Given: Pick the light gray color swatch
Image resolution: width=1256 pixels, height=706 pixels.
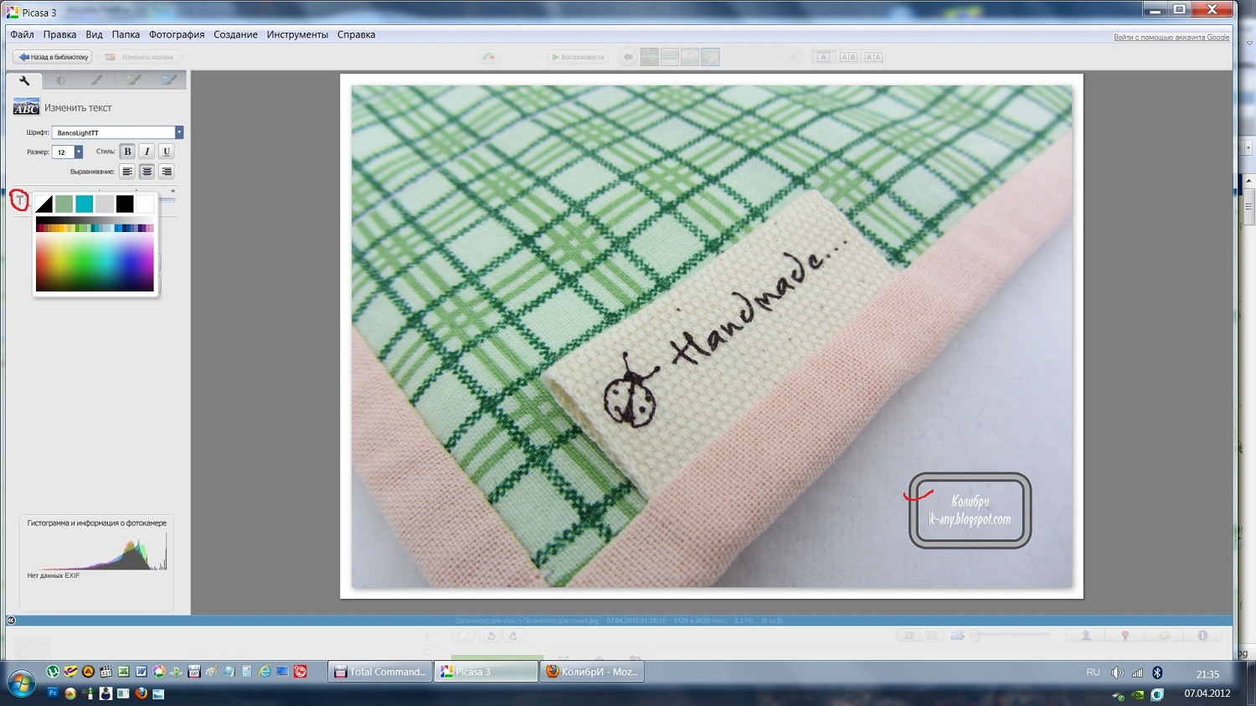Looking at the screenshot, I should click(x=105, y=204).
